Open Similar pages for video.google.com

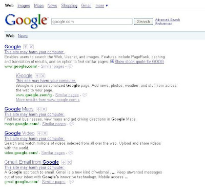pos(53,153)
